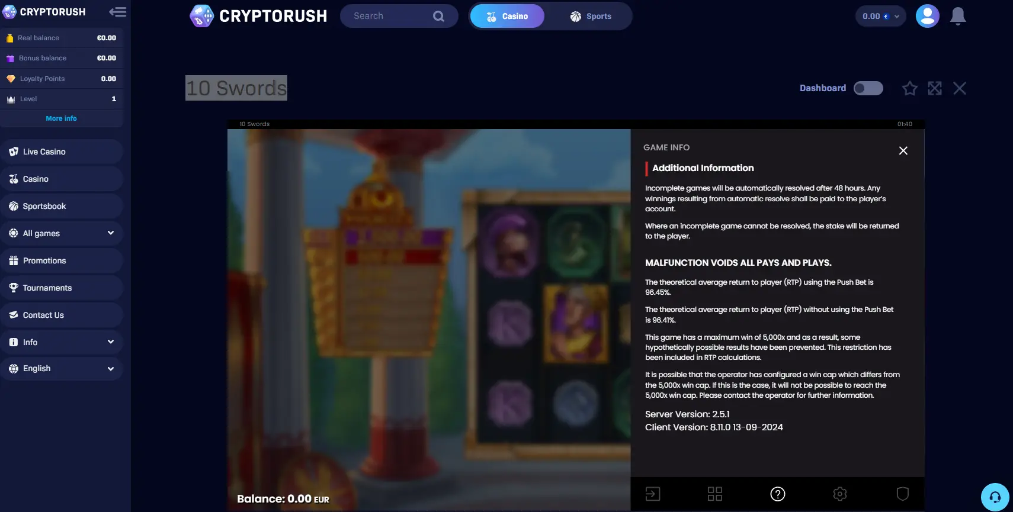Click the Real balance wallet icon
Image resolution: width=1013 pixels, height=512 pixels.
coord(9,38)
